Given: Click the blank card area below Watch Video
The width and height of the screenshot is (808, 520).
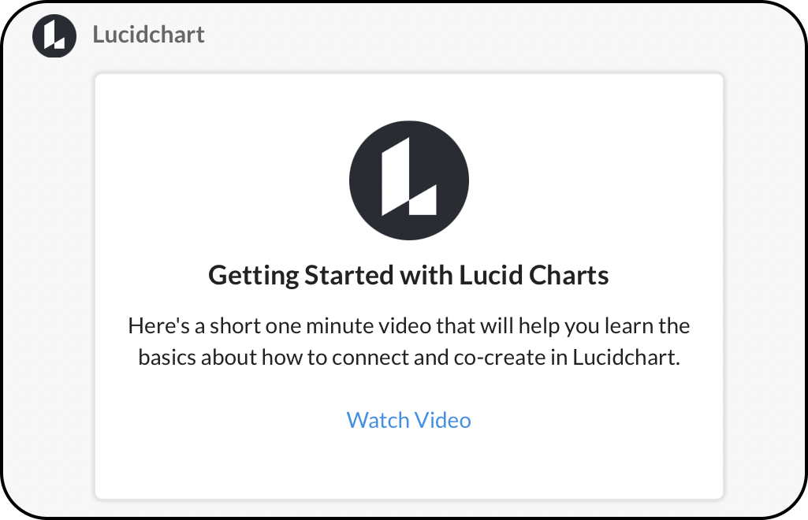Looking at the screenshot, I should click(408, 466).
